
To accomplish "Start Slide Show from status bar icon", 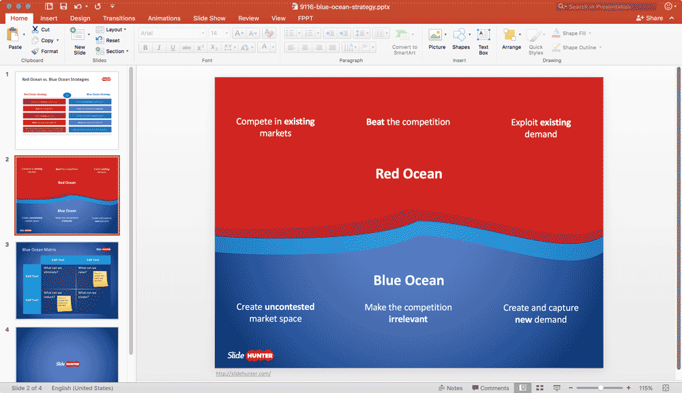I will click(555, 387).
